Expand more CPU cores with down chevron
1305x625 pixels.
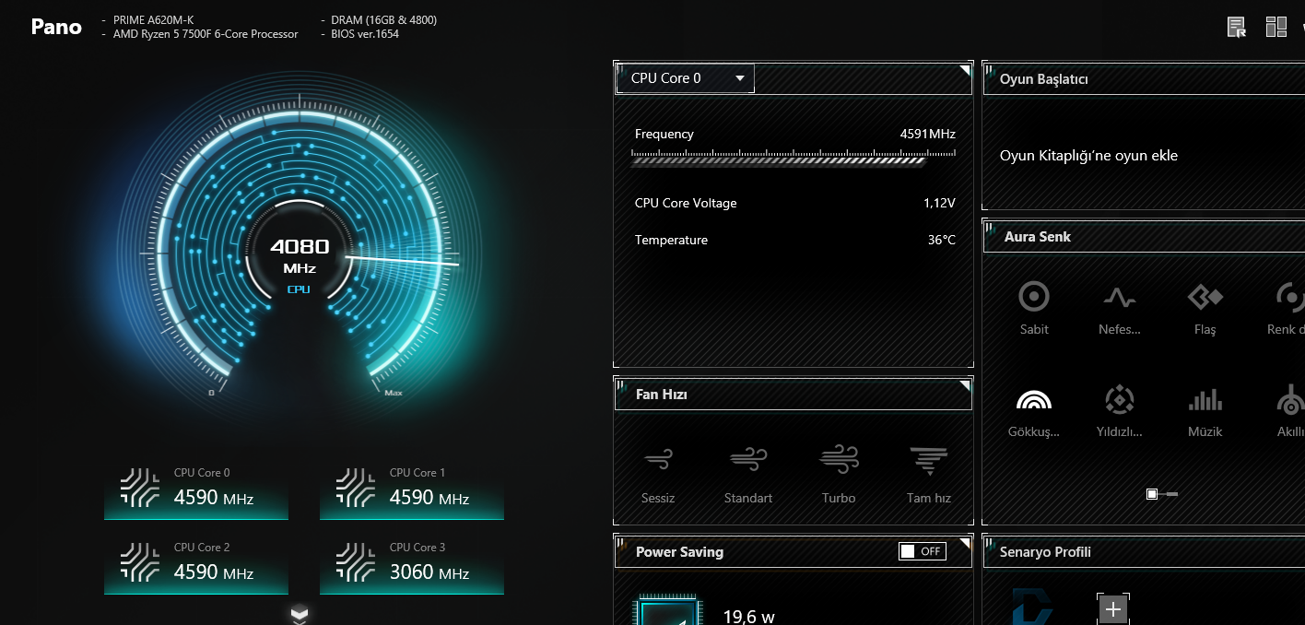[300, 614]
